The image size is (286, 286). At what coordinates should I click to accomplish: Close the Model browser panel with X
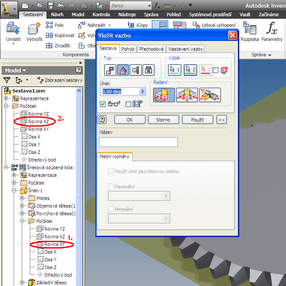80,63
